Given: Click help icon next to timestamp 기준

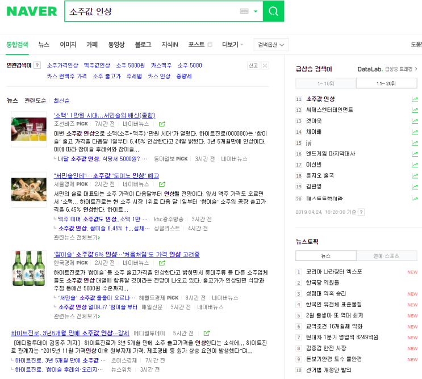Looking at the screenshot, I should tap(361, 212).
